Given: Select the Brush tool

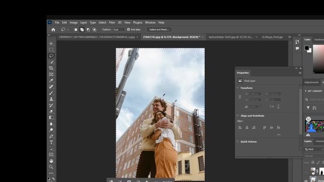Looking at the screenshot, I should point(51,93).
